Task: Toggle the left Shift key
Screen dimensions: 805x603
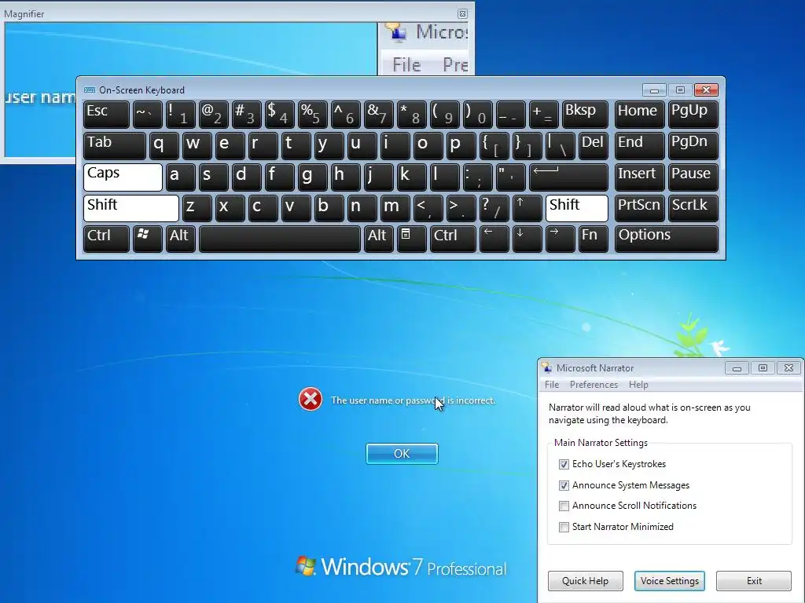Action: click(x=131, y=208)
